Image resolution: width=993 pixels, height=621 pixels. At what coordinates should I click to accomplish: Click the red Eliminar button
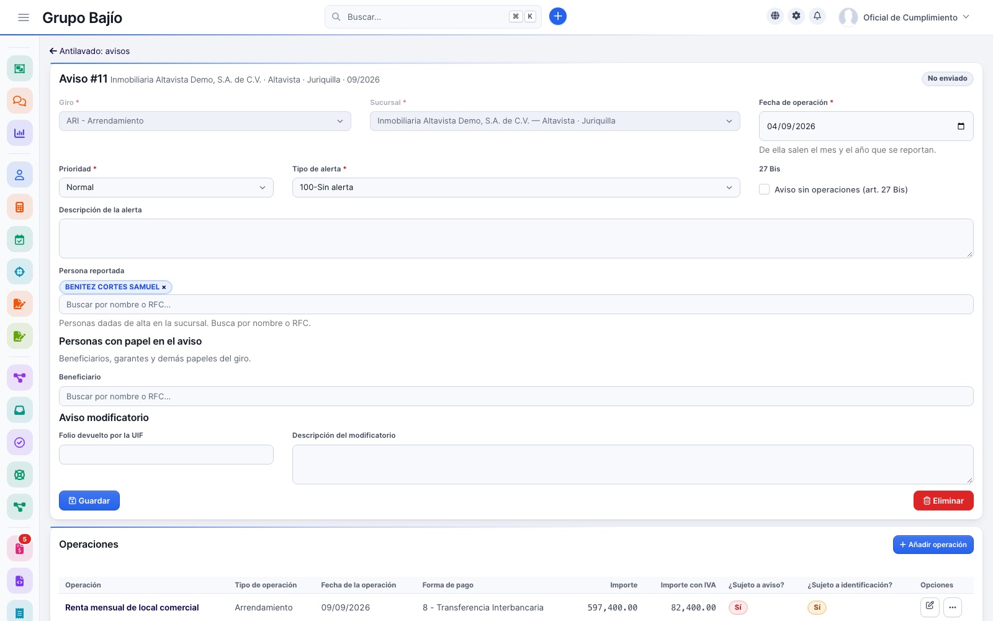[x=943, y=501]
